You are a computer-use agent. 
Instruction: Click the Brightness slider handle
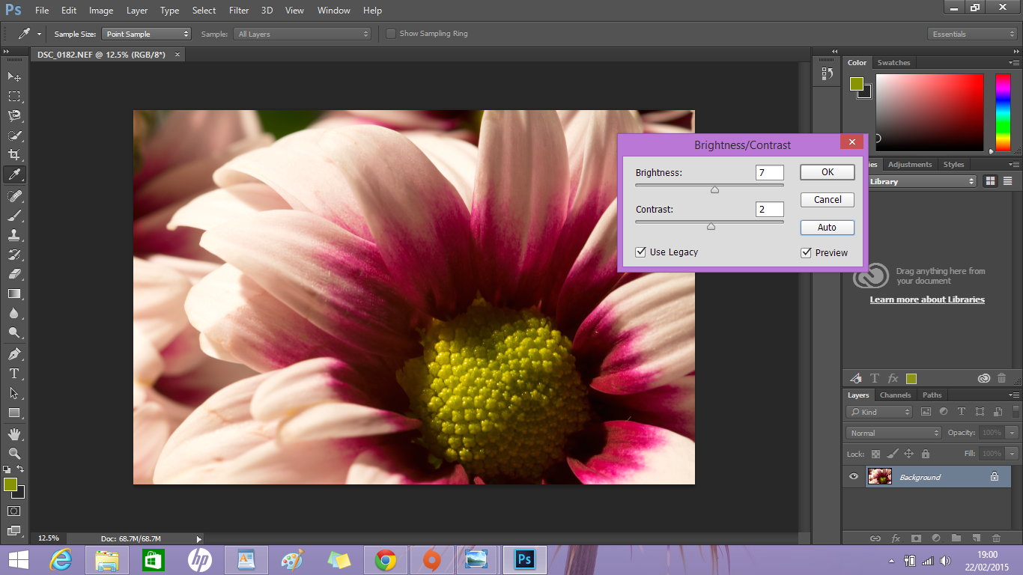pos(714,189)
